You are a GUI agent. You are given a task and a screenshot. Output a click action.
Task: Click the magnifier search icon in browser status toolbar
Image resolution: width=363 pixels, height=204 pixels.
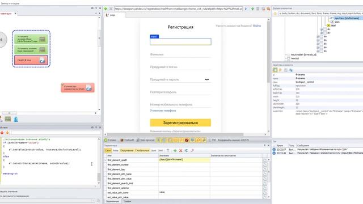pos(198,140)
